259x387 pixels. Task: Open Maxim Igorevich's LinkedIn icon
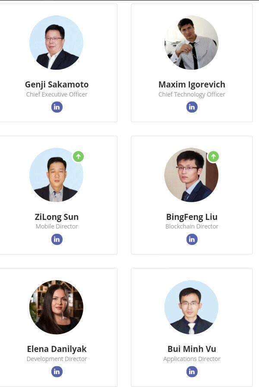[x=192, y=107]
